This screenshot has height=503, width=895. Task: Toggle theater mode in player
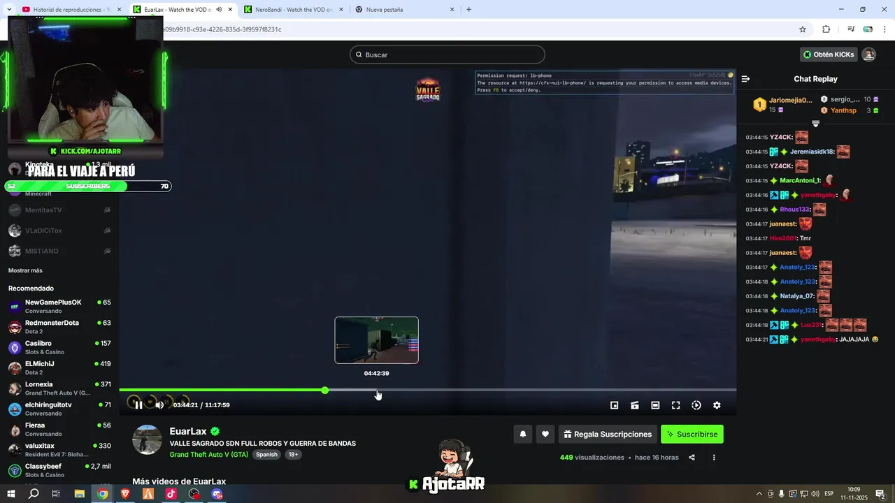coord(655,405)
